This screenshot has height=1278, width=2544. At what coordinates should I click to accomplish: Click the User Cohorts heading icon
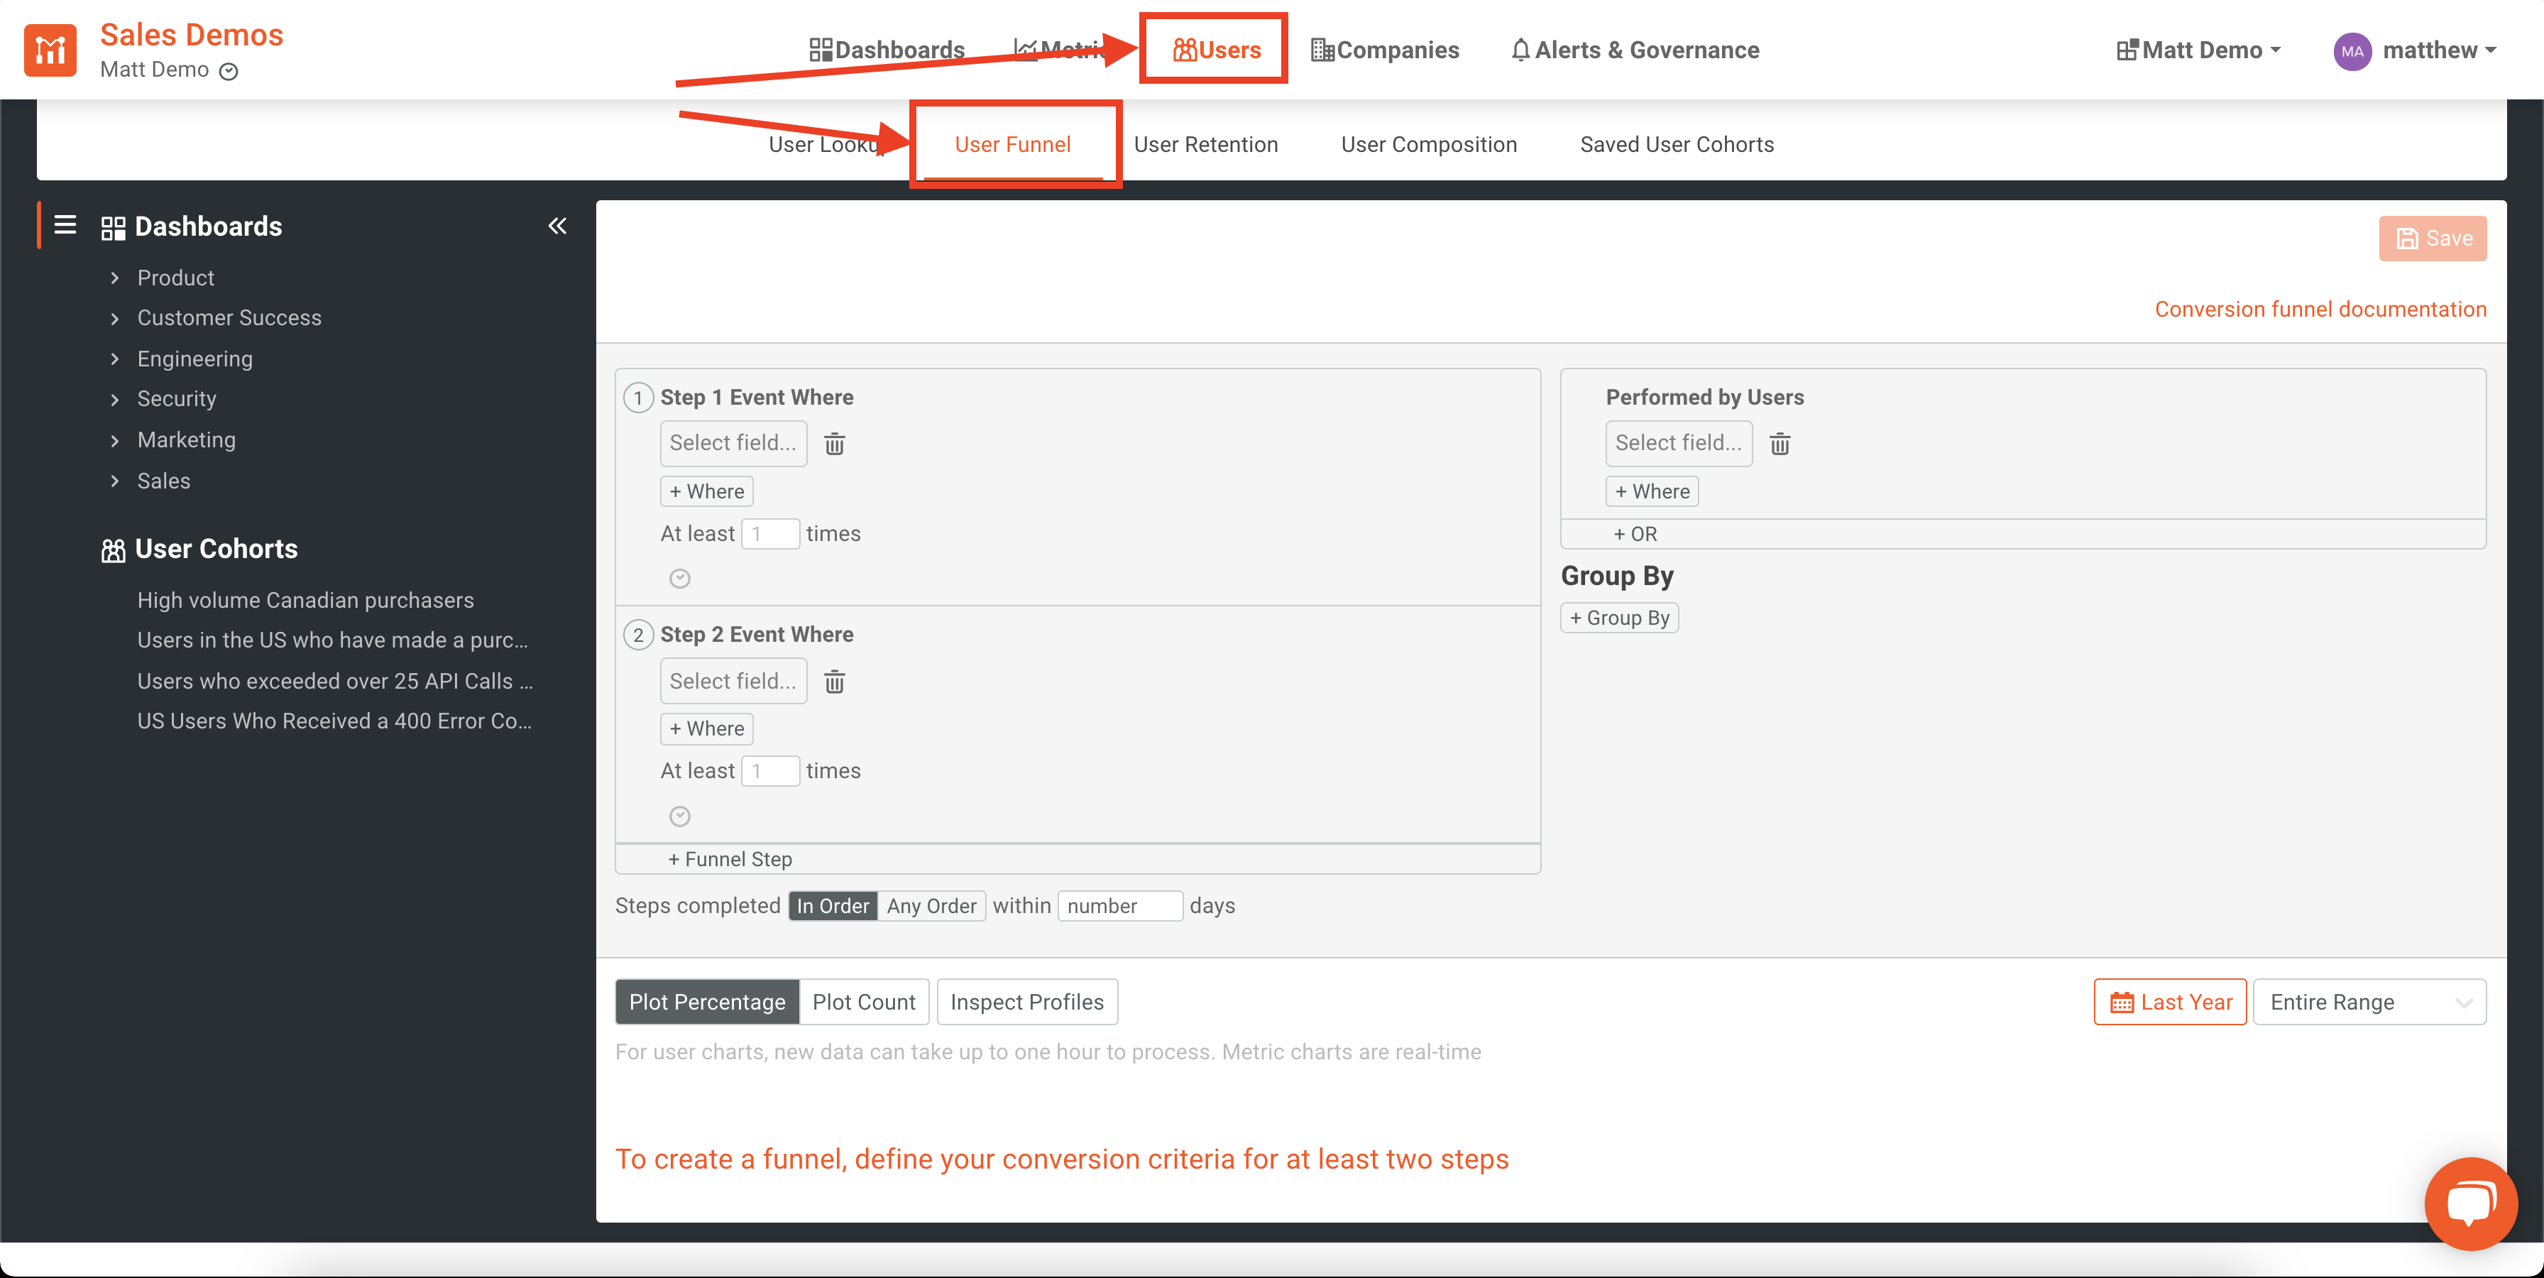click(x=114, y=550)
